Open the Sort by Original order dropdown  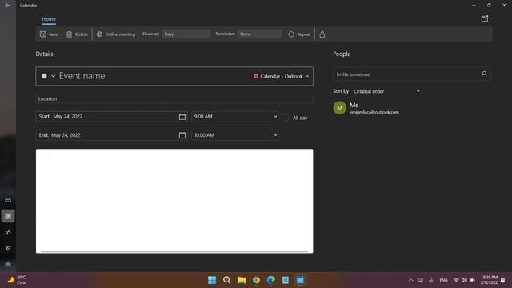tap(387, 91)
